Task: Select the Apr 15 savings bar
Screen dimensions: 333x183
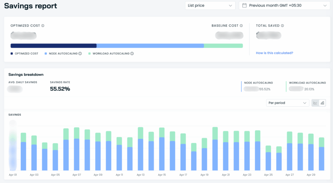Action: 162,149
